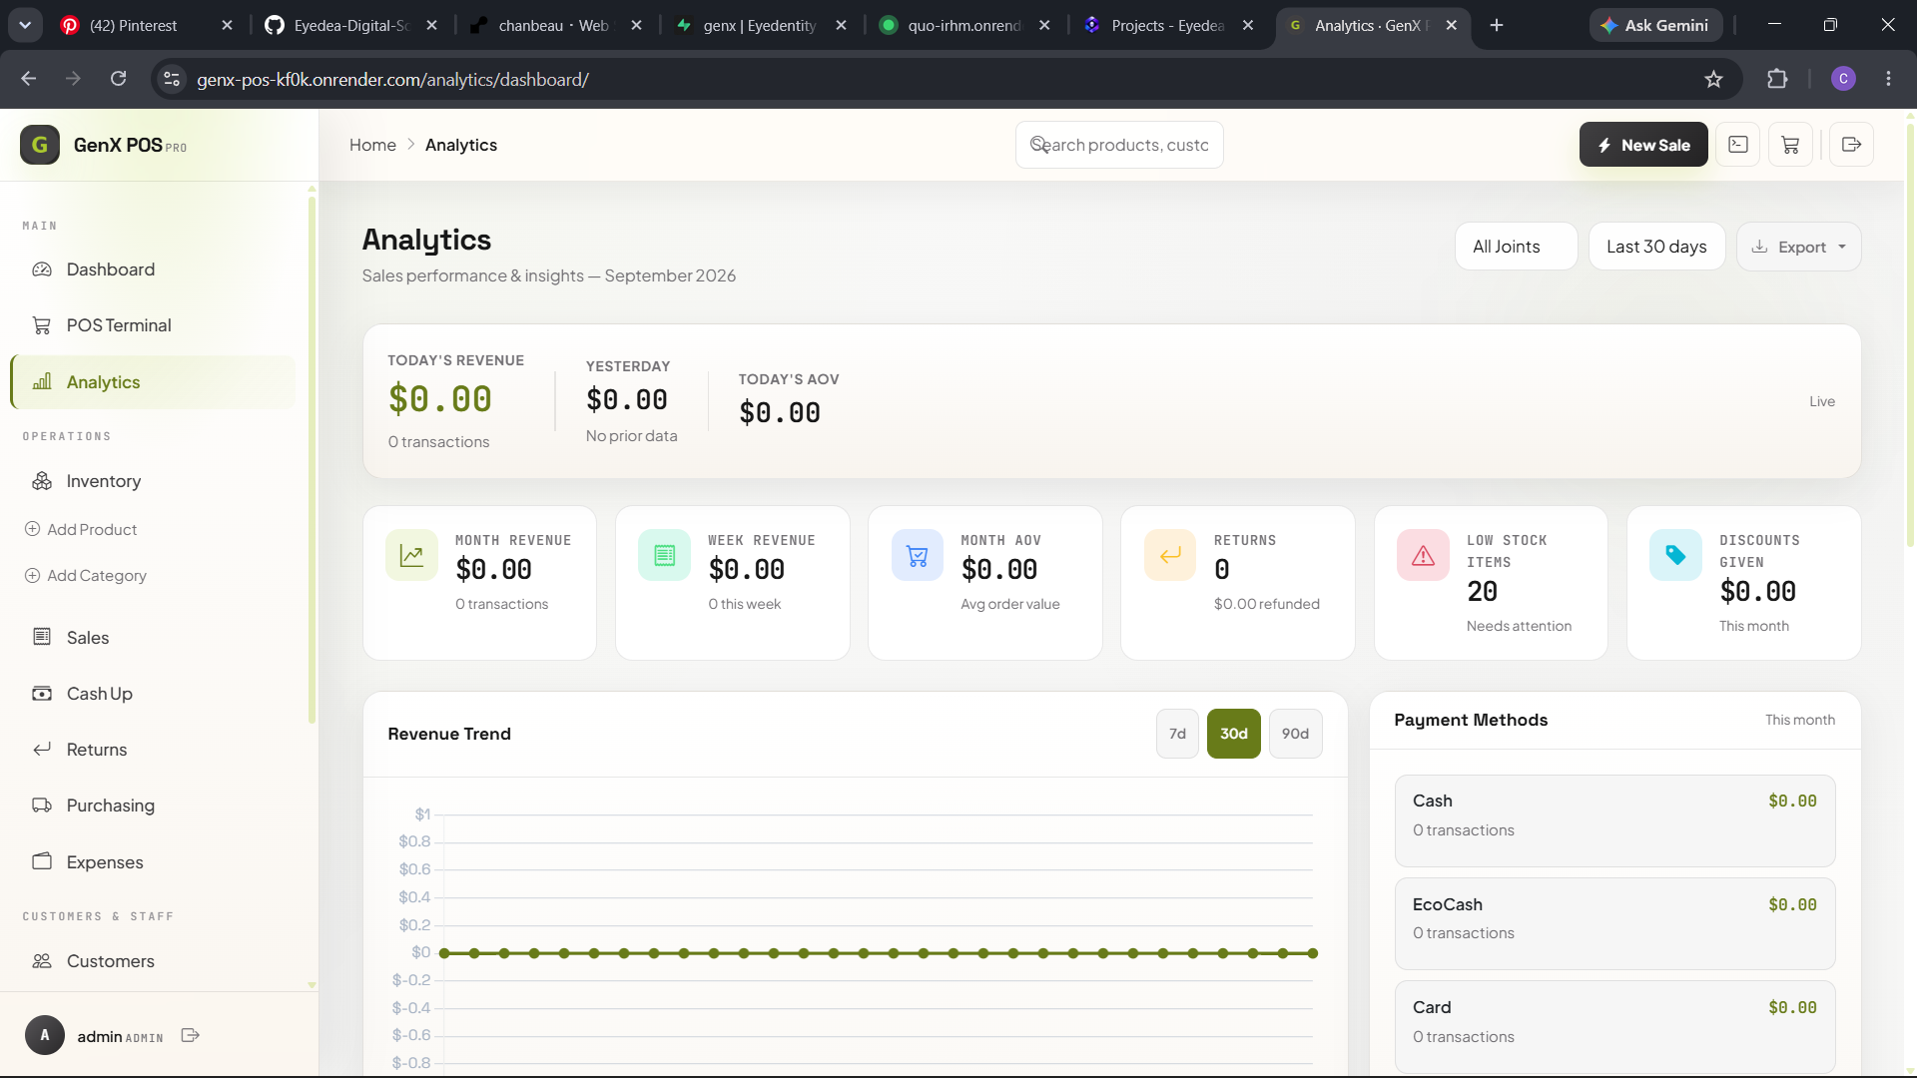
Task: Select the 90d revenue trend range
Action: coord(1295,734)
